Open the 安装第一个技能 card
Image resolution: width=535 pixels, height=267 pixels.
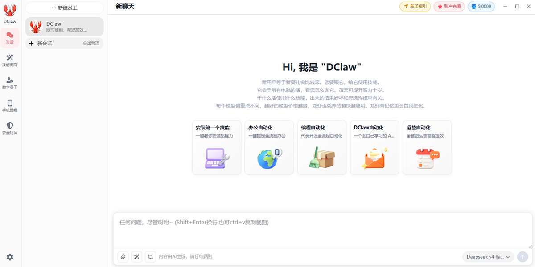click(x=217, y=147)
